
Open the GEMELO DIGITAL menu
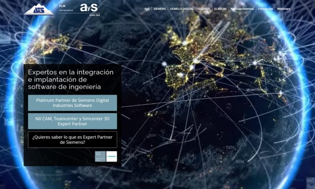181,9
